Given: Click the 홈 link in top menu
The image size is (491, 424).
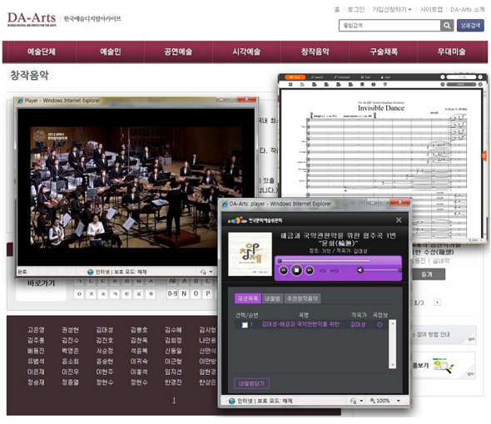Looking at the screenshot, I should 337,9.
